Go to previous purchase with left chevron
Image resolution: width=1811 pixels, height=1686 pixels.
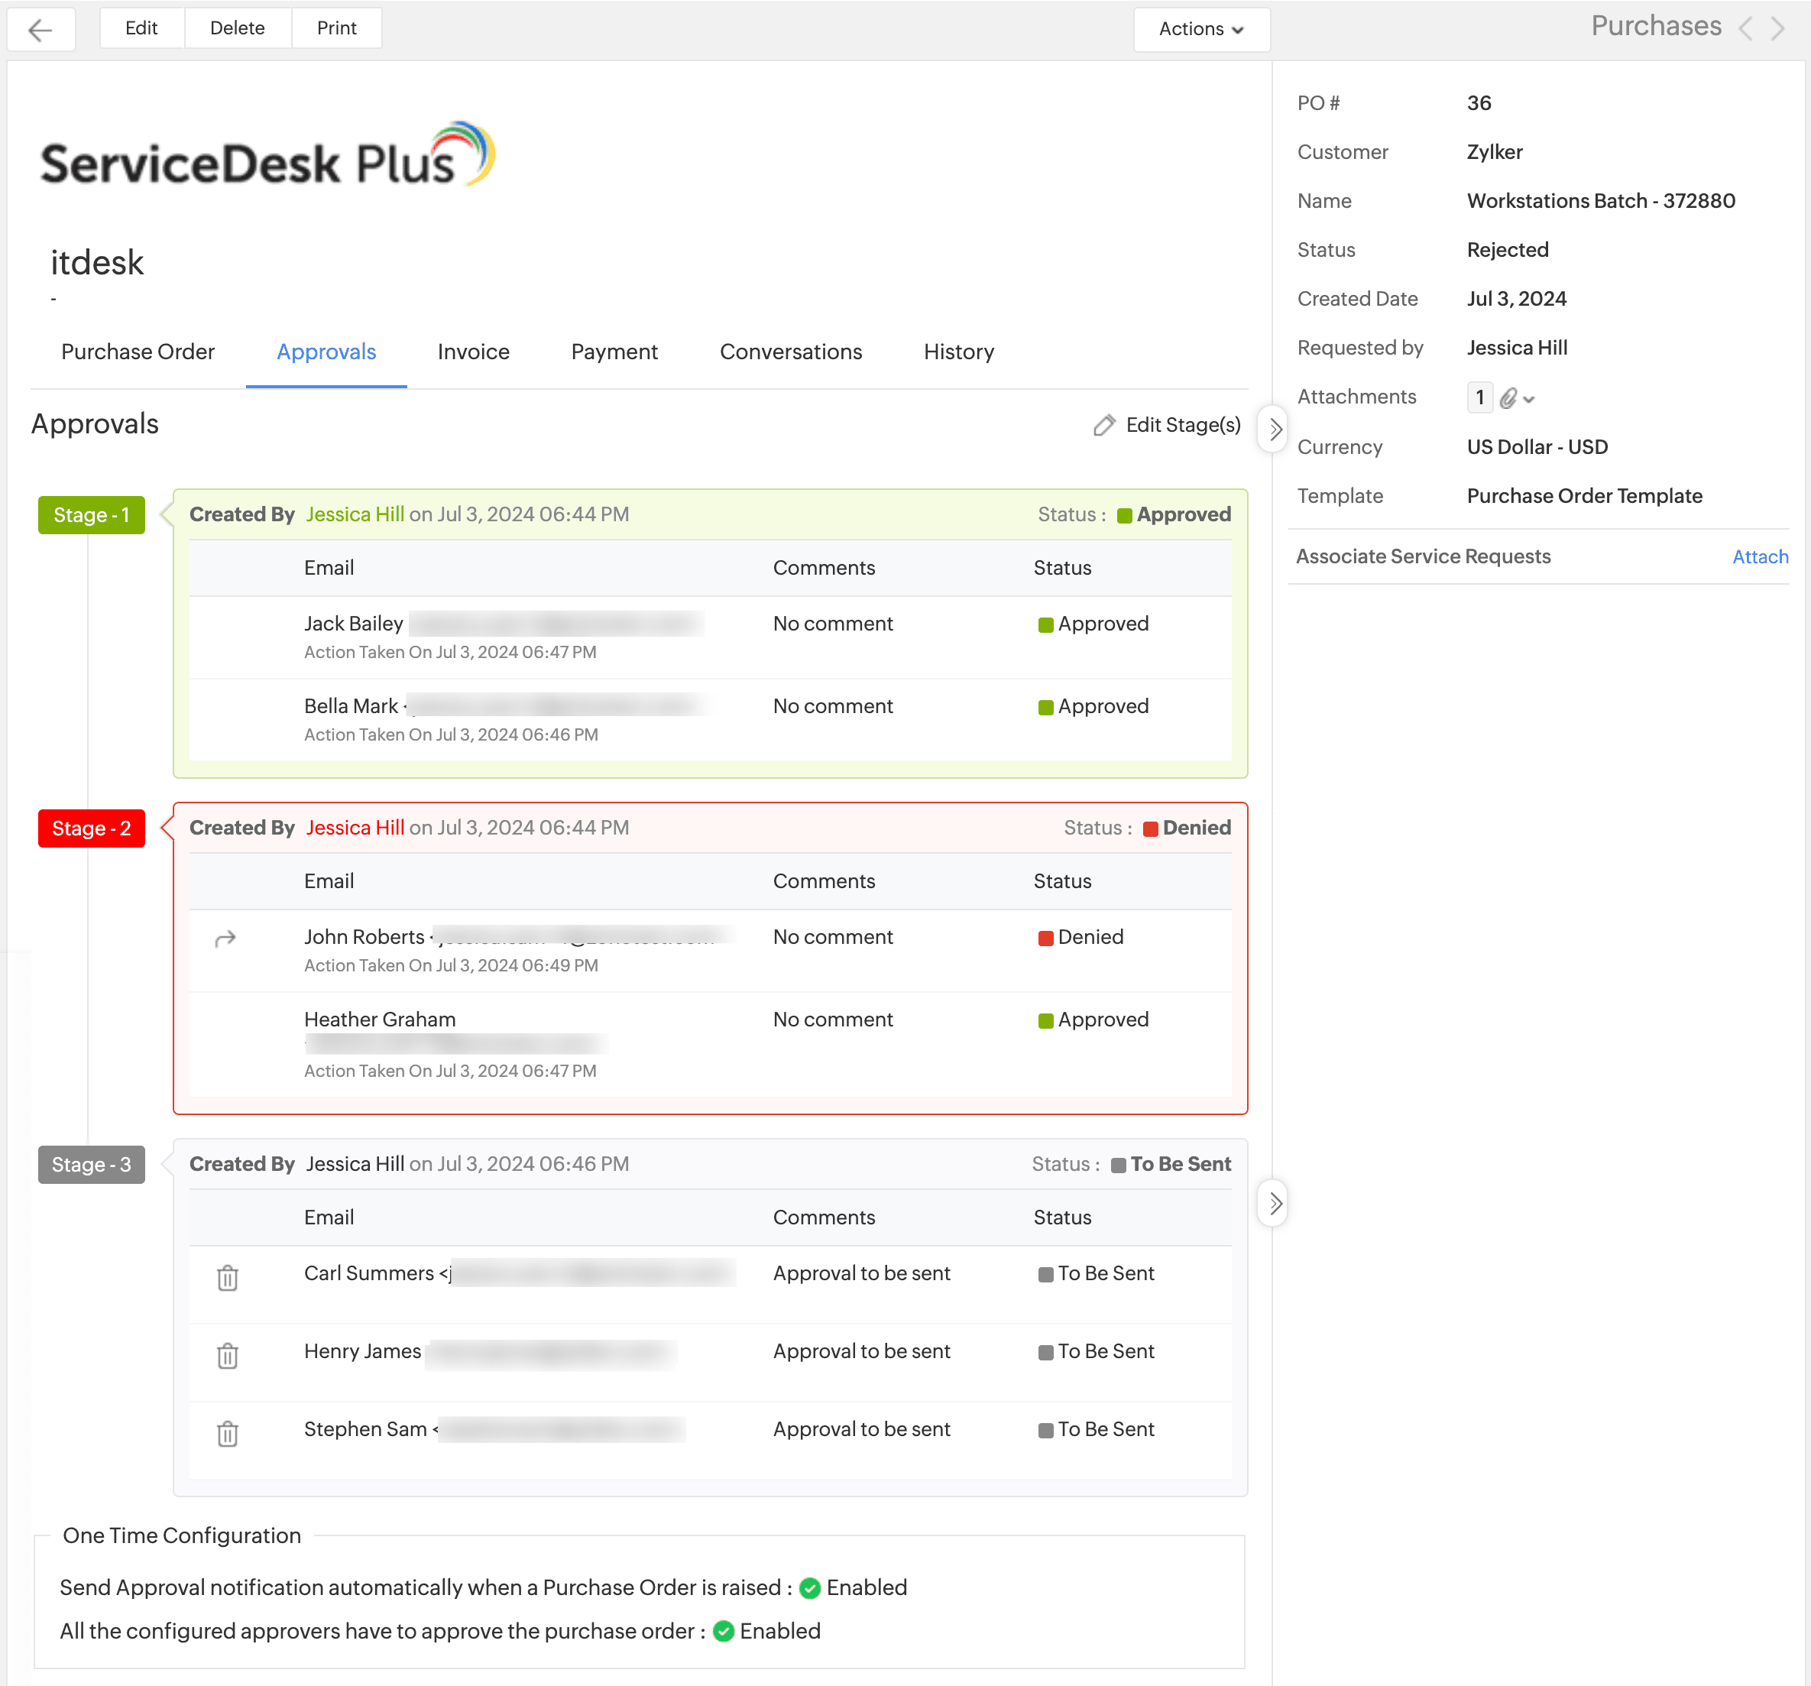click(x=1745, y=28)
